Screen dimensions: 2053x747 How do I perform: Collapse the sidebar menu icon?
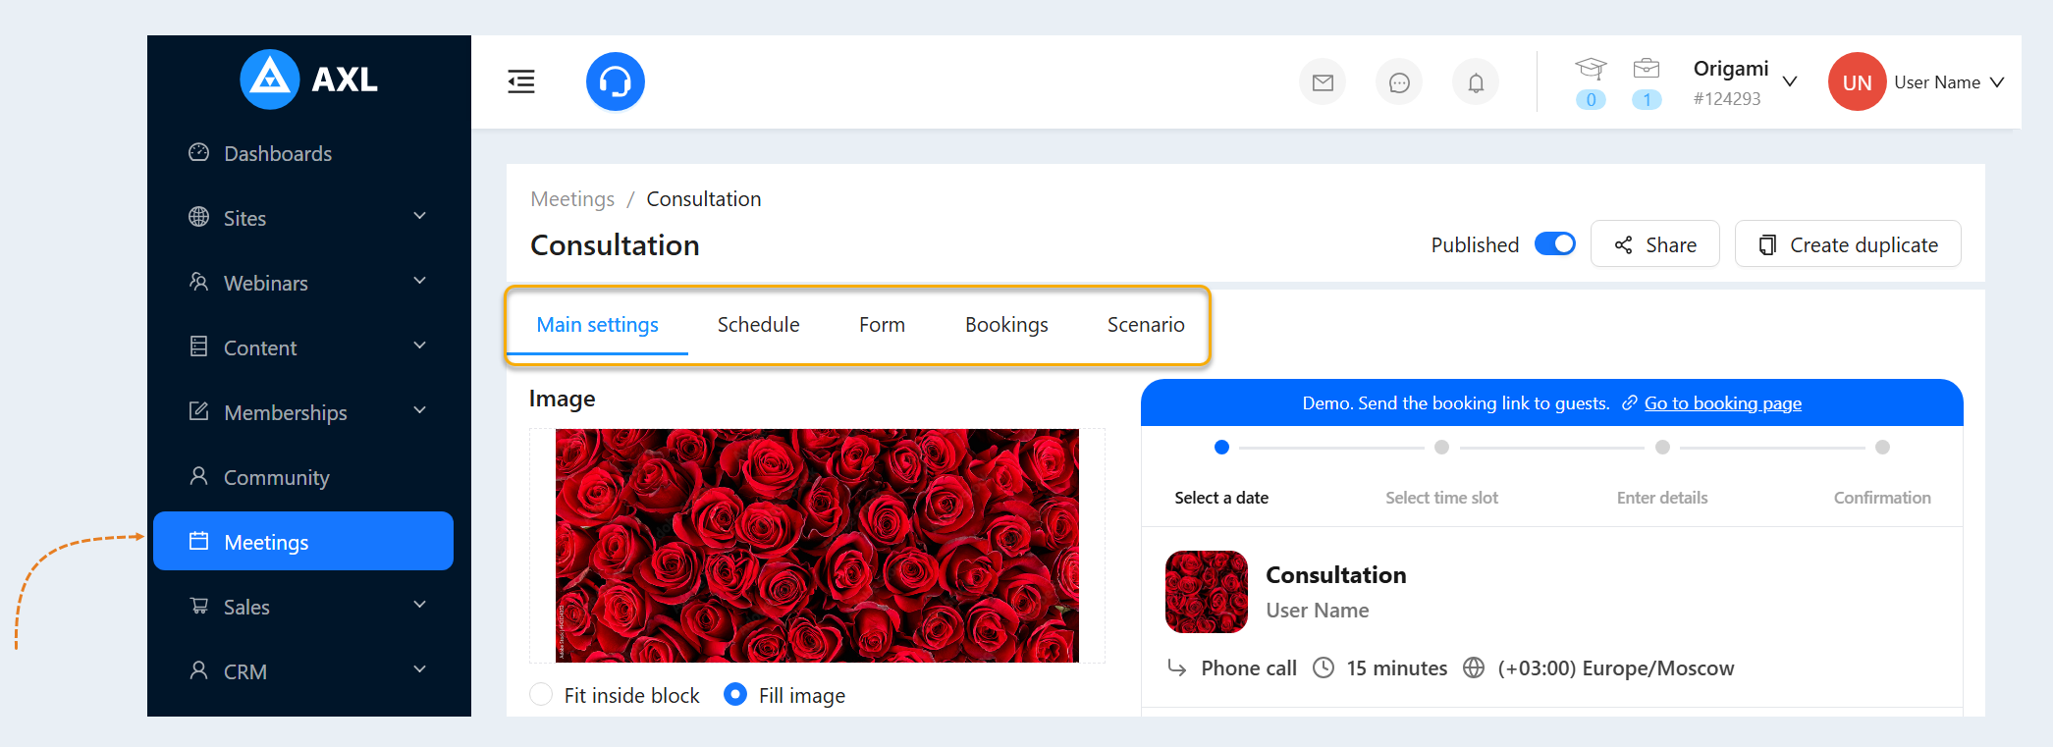coord(521,81)
